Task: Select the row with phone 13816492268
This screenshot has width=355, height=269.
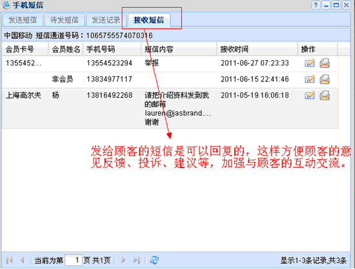Action: tap(170, 109)
